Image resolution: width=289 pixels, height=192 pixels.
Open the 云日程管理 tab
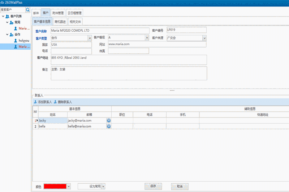tap(74, 13)
